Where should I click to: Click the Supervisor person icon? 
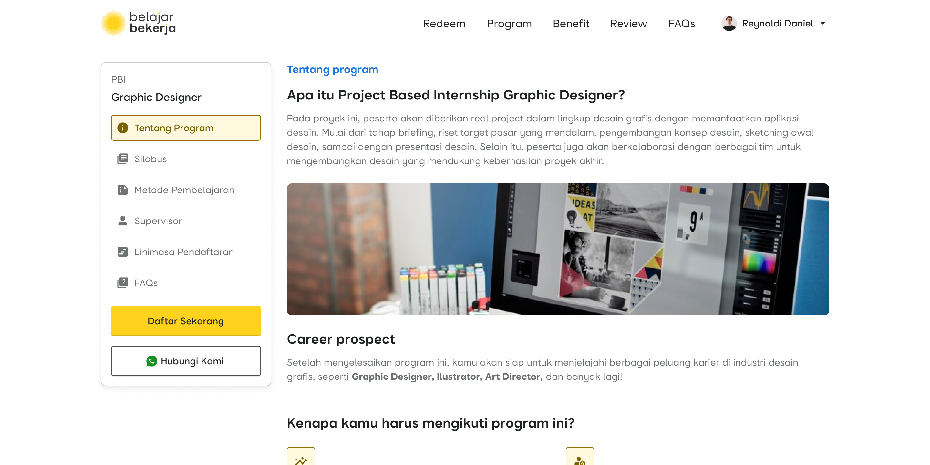(x=122, y=221)
